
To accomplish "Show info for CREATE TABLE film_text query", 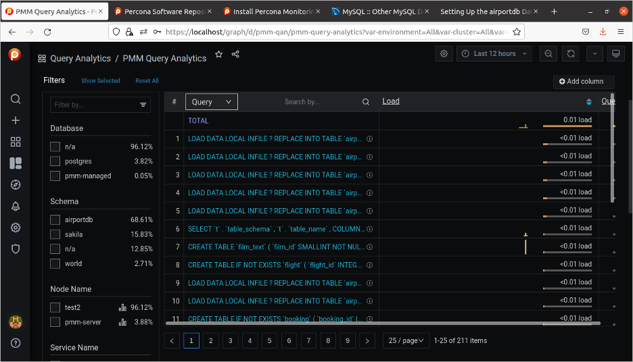I will 369,247.
